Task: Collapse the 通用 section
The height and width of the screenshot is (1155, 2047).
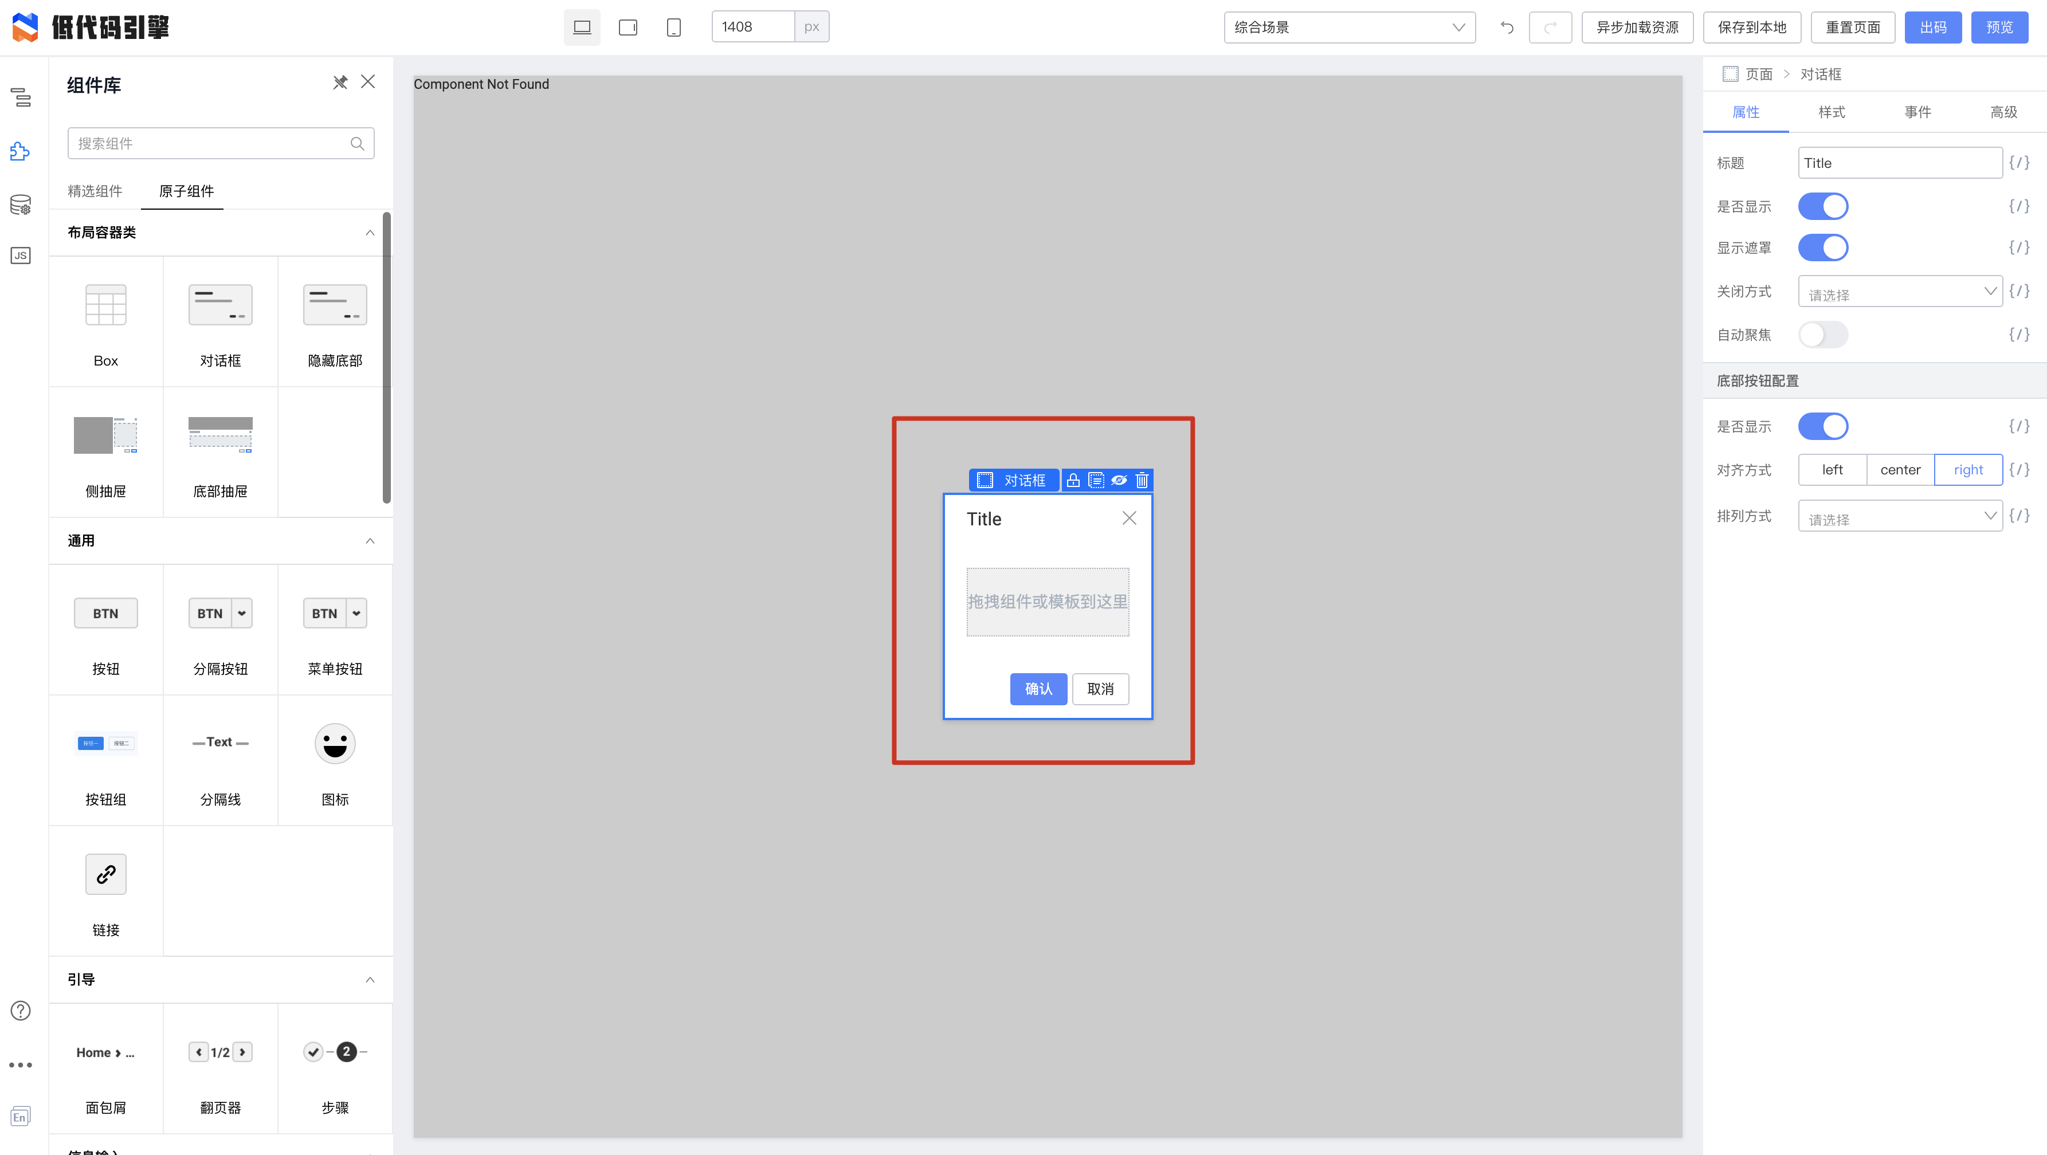Action: coord(370,541)
